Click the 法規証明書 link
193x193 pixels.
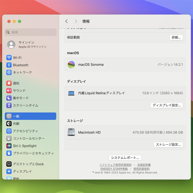(144, 165)
